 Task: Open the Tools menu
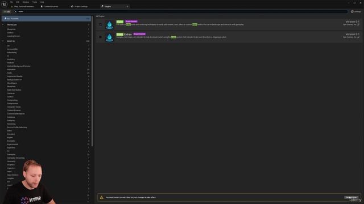(x=35, y=2)
